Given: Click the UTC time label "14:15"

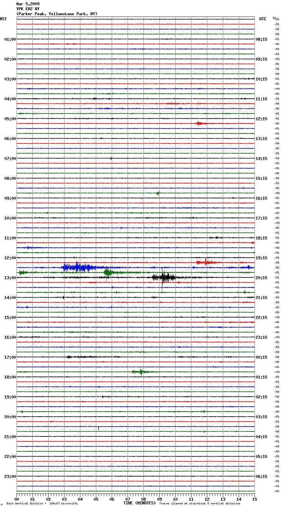Looking at the screenshot, I should click(x=261, y=159).
